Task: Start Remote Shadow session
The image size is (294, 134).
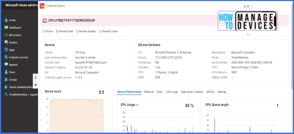Action: (86, 31)
